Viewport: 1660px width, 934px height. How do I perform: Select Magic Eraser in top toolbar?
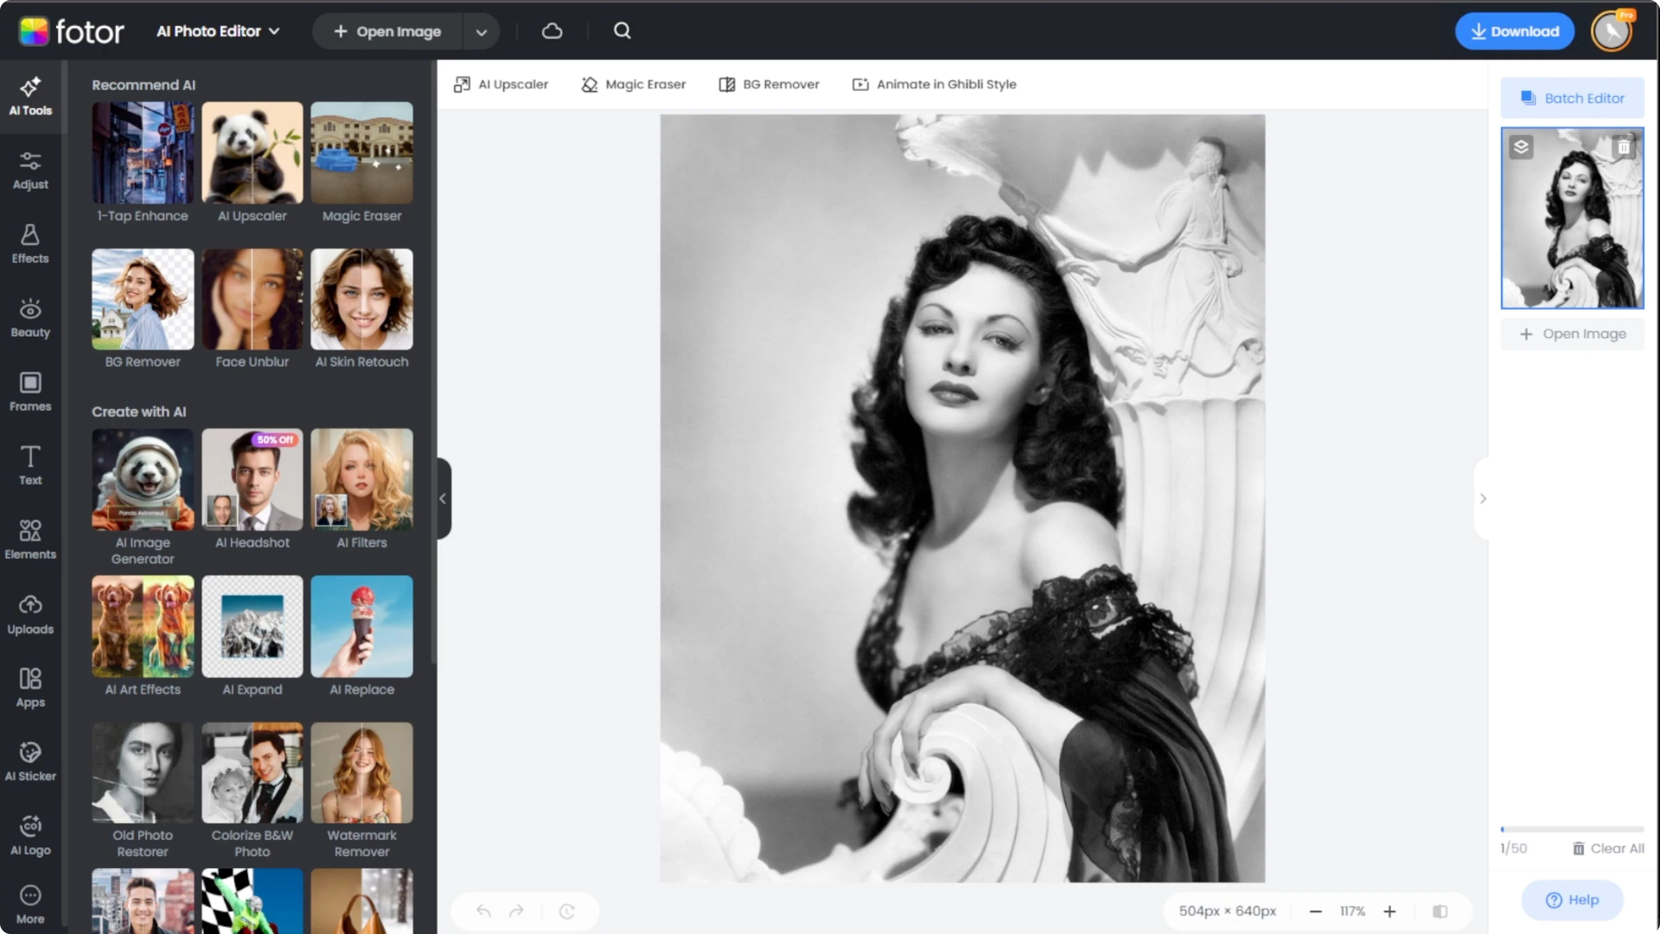633,84
